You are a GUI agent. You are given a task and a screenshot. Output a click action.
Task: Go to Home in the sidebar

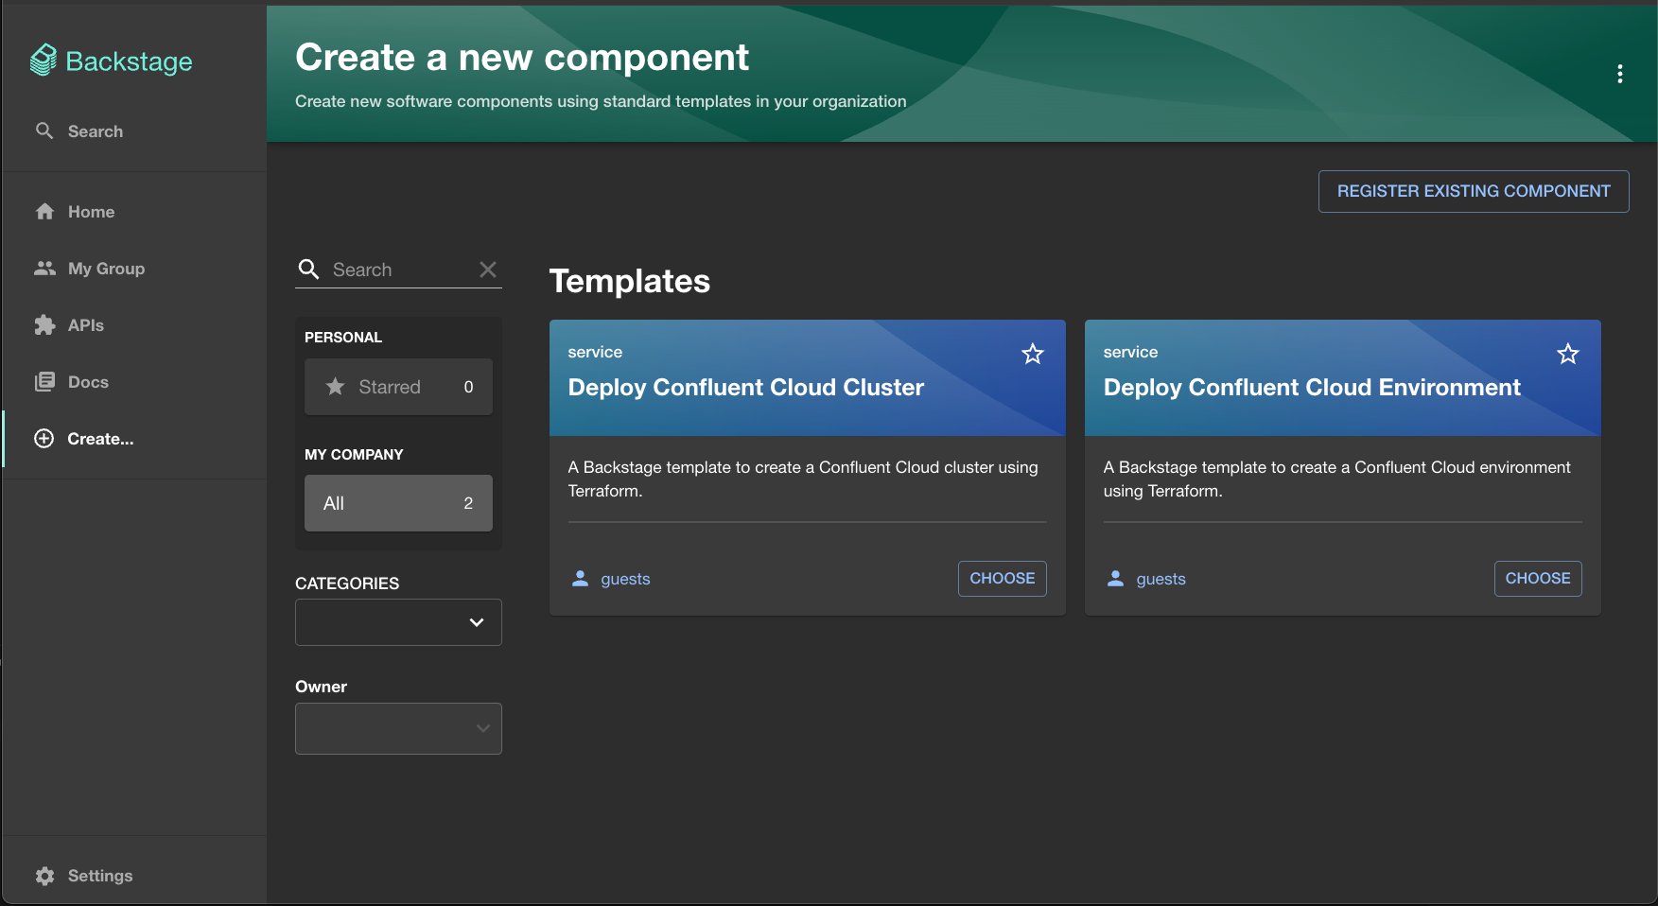133,212
